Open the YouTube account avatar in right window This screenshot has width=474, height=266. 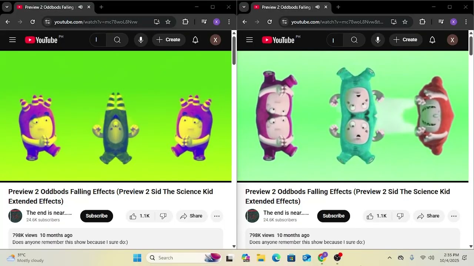pos(452,40)
